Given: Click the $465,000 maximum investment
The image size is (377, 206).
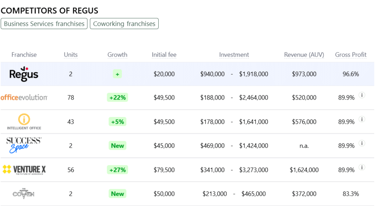Looking at the screenshot, I should (x=254, y=194).
